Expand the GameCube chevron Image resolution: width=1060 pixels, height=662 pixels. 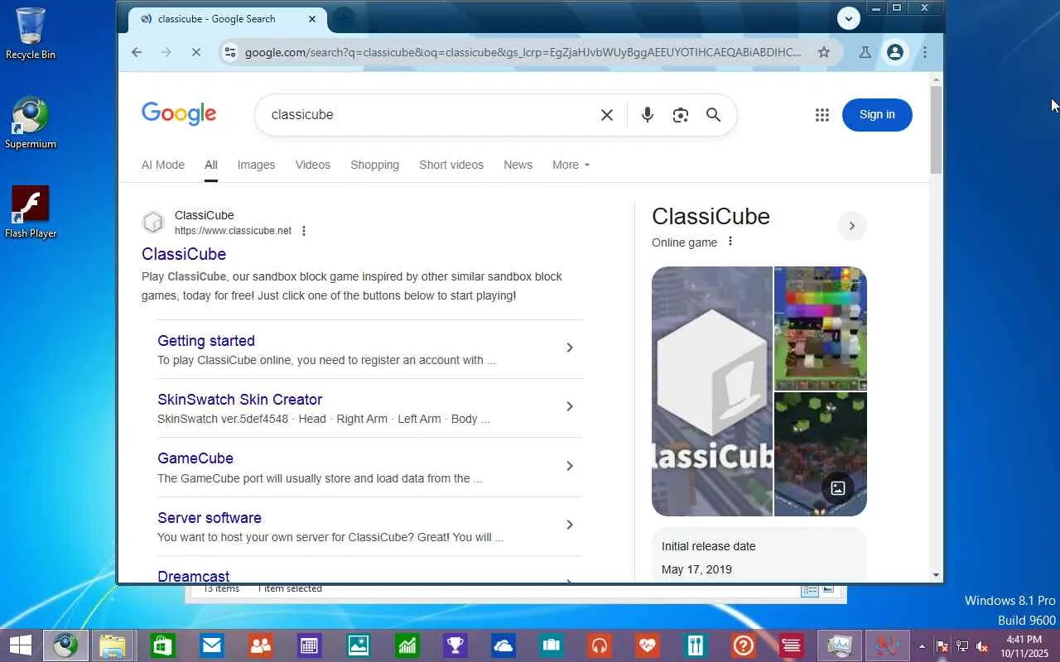click(x=569, y=466)
